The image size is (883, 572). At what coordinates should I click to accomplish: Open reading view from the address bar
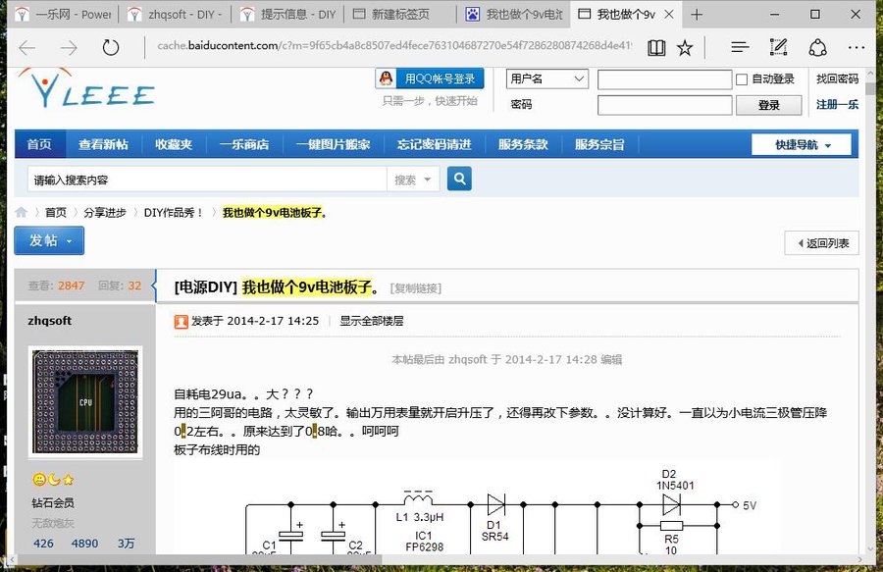click(654, 46)
